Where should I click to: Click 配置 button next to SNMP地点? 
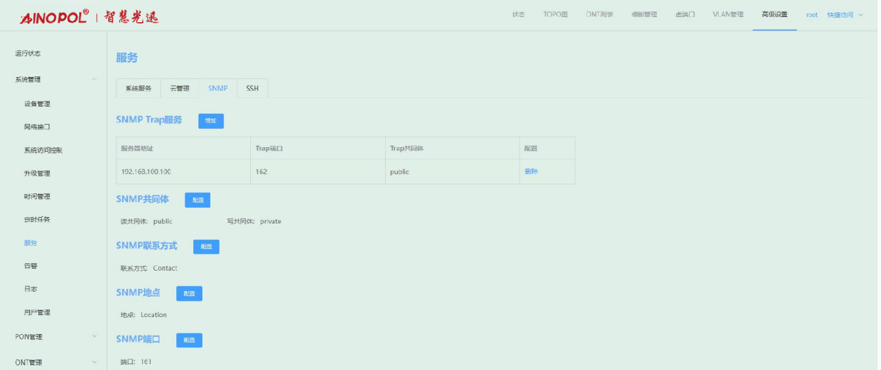(189, 294)
